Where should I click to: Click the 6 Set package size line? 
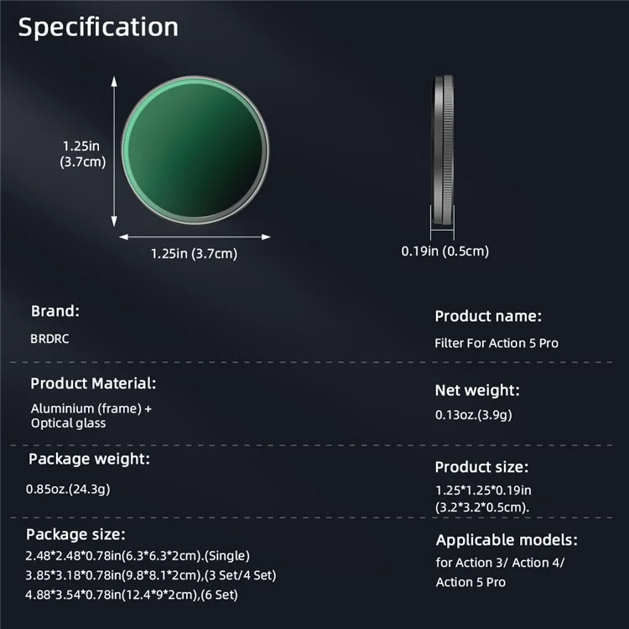(x=132, y=595)
